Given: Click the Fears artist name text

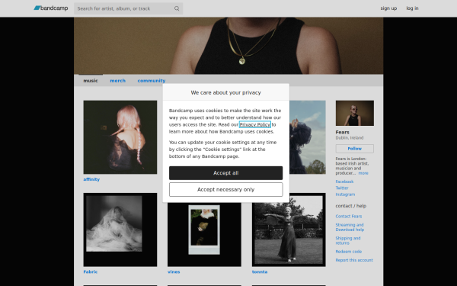Looking at the screenshot, I should pyautogui.click(x=342, y=132).
